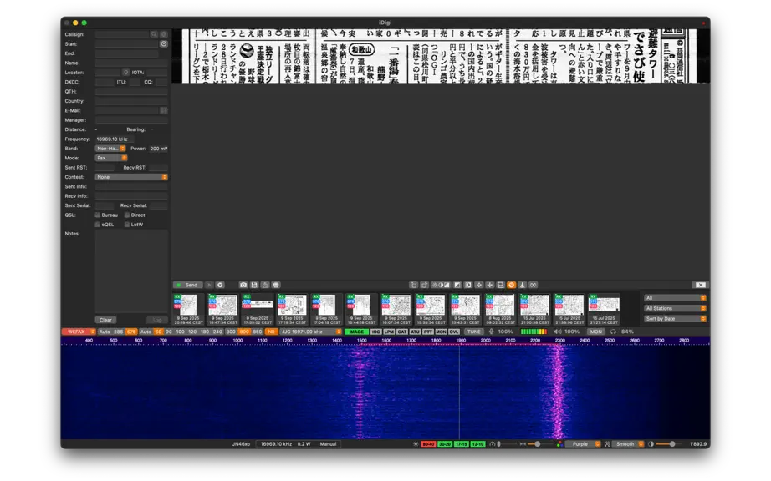771x481 pixels.
Task: Click the waterfall contrast icon bottom right
Action: (x=651, y=444)
